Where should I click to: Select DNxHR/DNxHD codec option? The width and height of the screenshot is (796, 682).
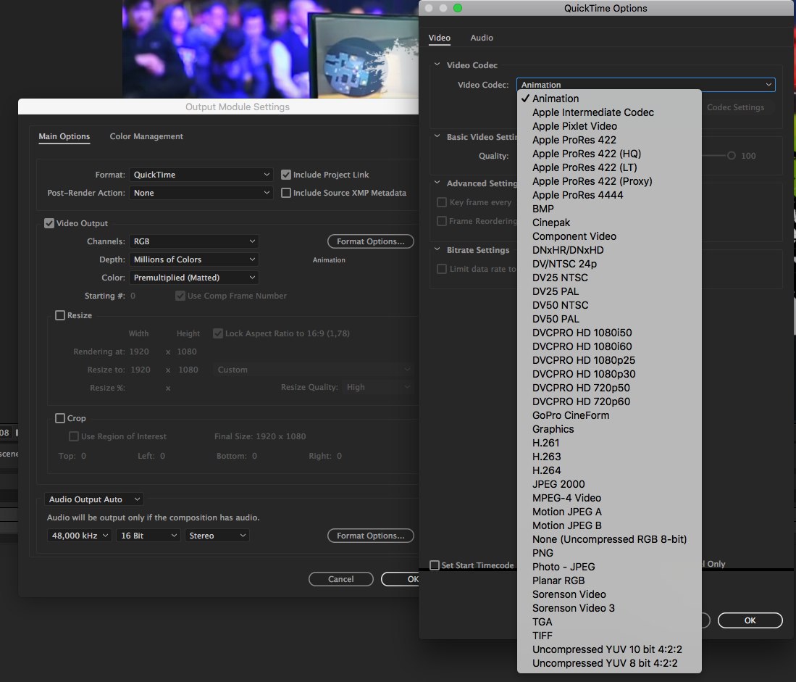(x=568, y=250)
